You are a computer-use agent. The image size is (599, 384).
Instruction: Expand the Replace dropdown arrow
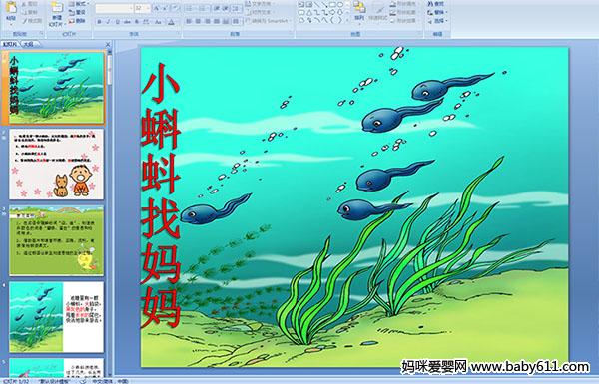[447, 12]
